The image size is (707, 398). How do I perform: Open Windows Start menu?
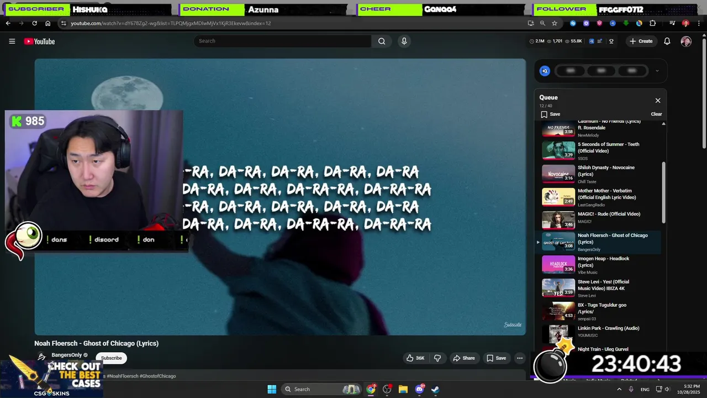point(272,389)
